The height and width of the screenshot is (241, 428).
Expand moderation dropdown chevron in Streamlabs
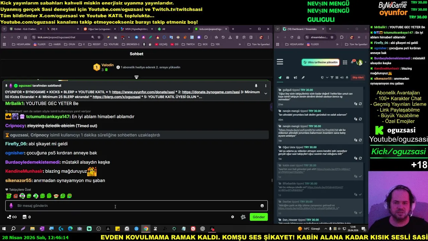click(x=327, y=78)
